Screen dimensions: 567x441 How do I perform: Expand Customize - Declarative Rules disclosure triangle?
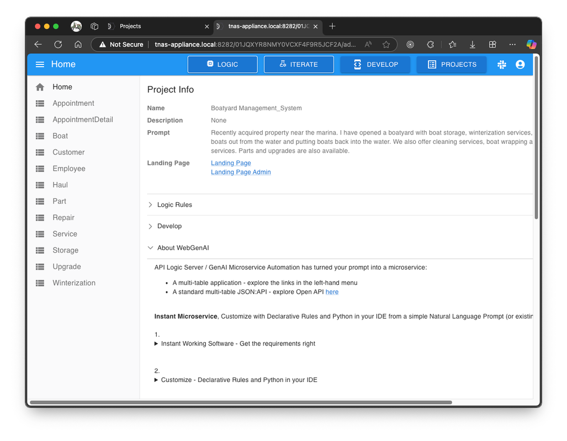(x=156, y=380)
